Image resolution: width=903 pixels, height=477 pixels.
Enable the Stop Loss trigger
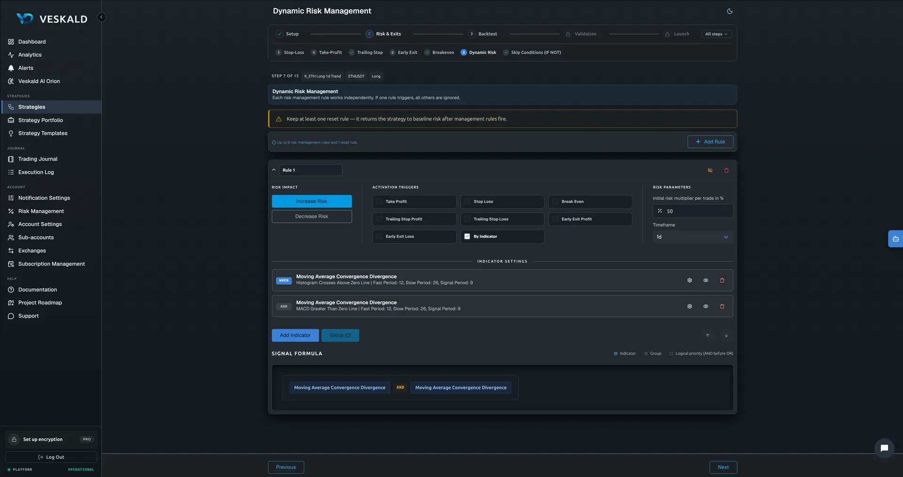tap(502, 202)
